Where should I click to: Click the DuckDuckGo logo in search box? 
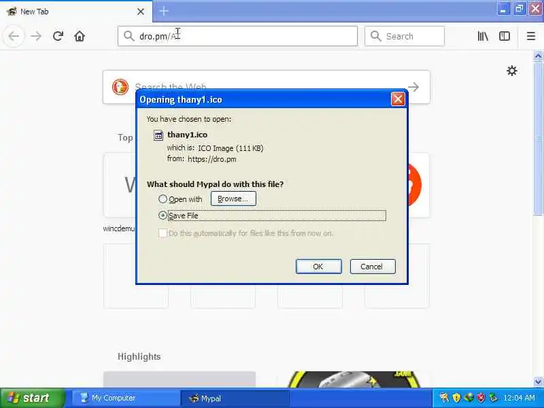(x=120, y=87)
